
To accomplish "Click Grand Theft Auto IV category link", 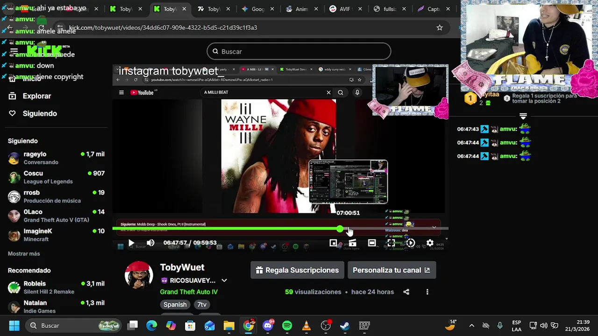I will tap(189, 292).
